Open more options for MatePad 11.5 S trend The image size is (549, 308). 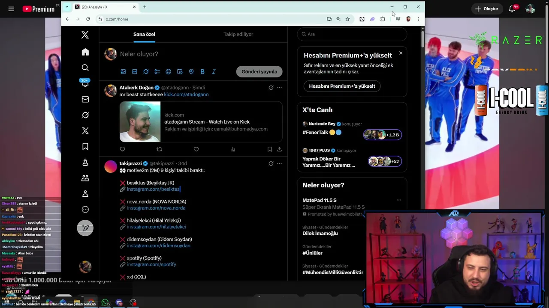[x=399, y=200]
